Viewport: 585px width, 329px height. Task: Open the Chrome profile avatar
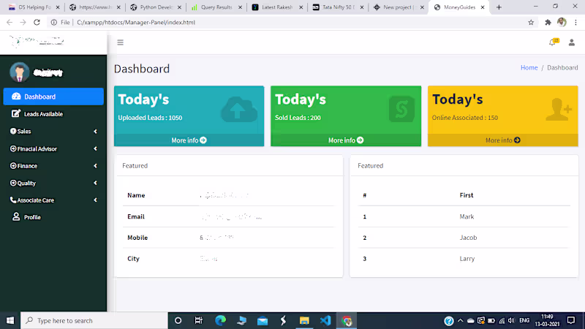pos(562,23)
